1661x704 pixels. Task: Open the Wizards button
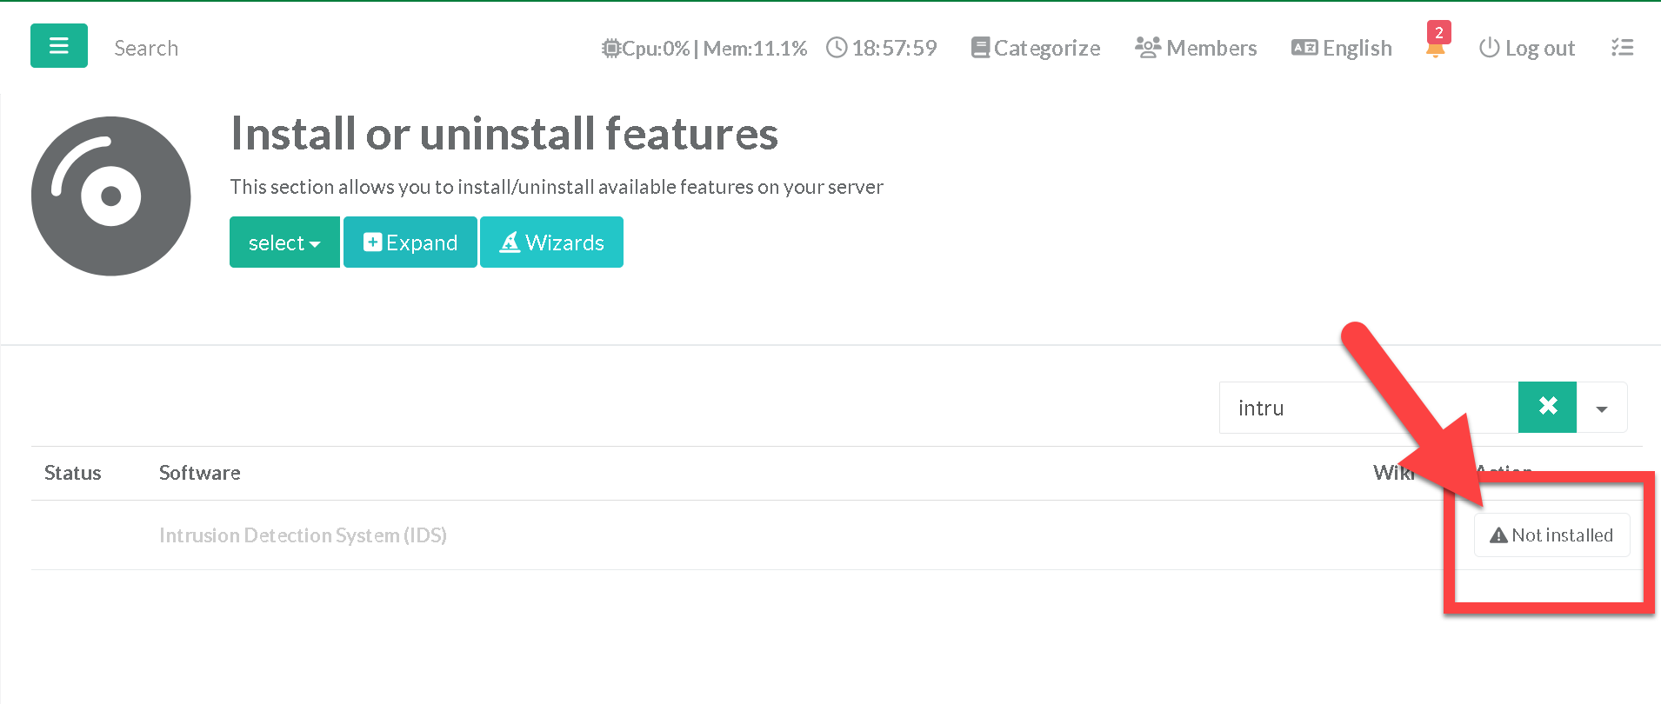tap(551, 242)
